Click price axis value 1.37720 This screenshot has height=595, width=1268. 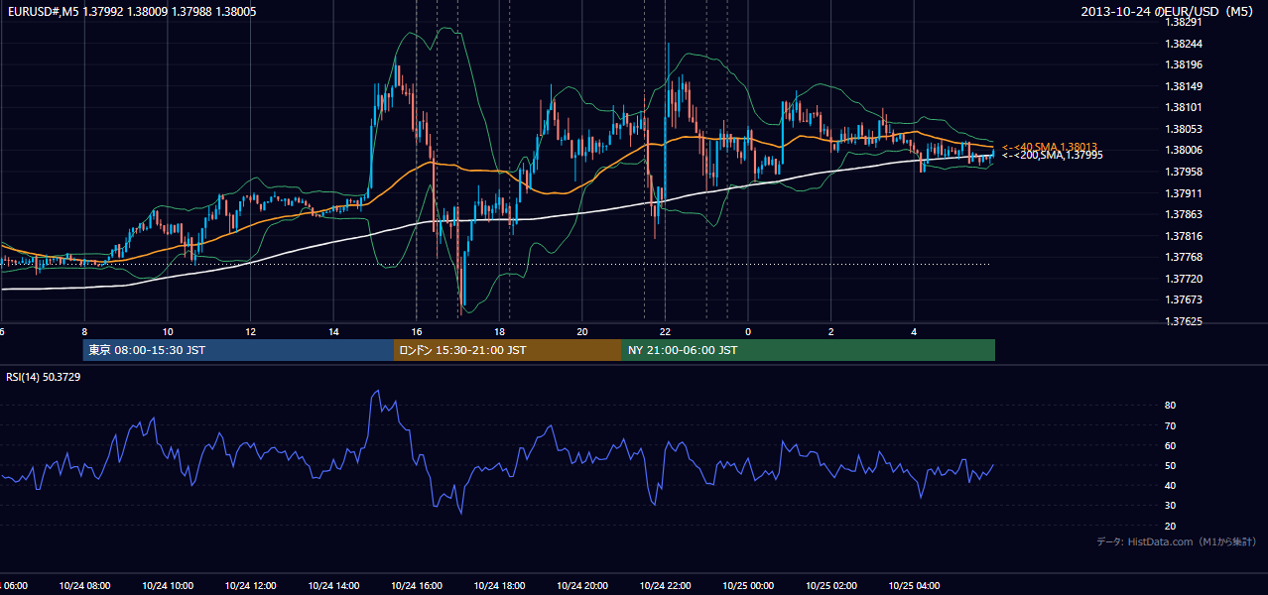click(1183, 279)
